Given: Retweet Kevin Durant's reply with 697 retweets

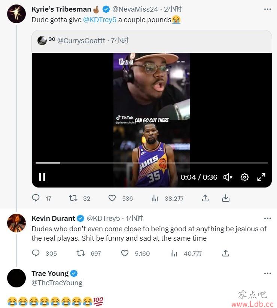Looking at the screenshot, I should tap(80, 253).
